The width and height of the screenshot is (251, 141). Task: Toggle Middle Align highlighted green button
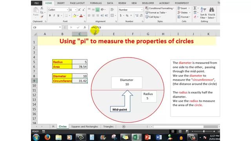click(x=97, y=10)
